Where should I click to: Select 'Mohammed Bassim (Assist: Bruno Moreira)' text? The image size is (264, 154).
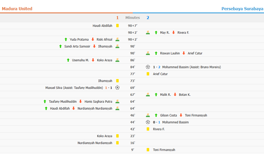pos(192,67)
